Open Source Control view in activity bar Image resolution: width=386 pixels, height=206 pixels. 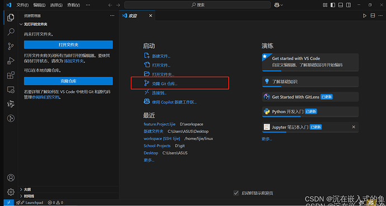pyautogui.click(x=11, y=46)
